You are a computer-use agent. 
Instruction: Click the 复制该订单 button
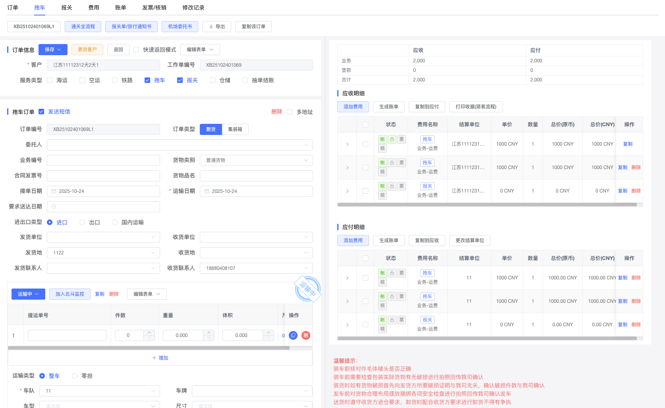coord(253,27)
